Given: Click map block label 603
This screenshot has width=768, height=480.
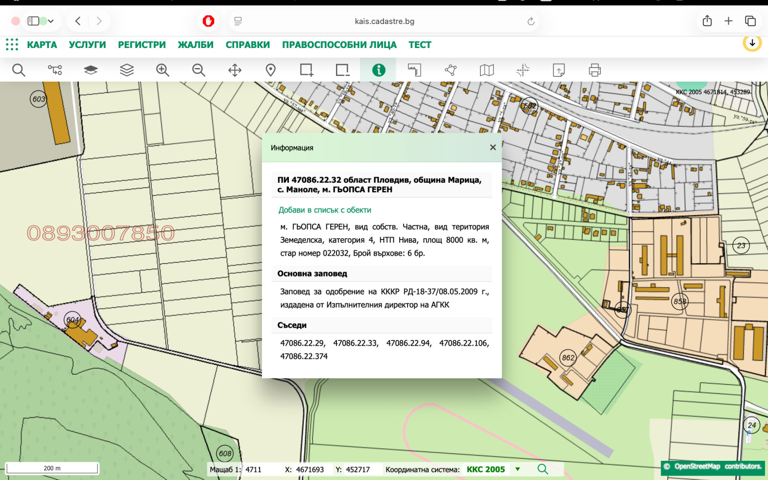Looking at the screenshot, I should 38,99.
